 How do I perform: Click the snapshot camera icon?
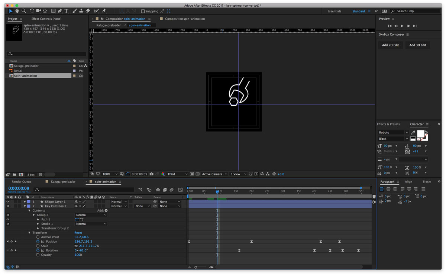pyautogui.click(x=152, y=174)
